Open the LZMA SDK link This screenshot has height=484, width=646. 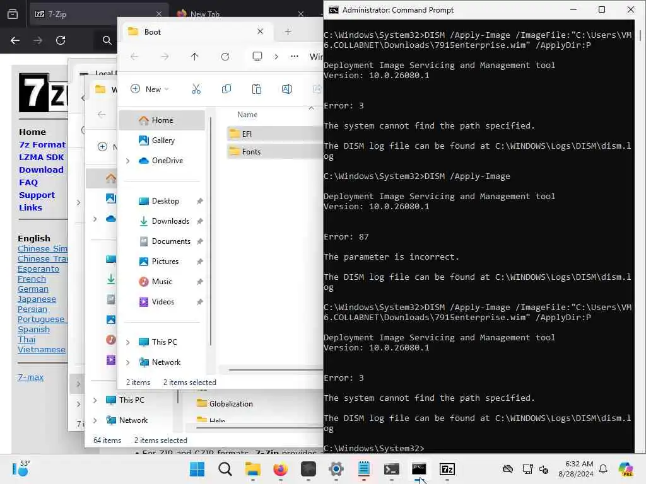pos(41,157)
